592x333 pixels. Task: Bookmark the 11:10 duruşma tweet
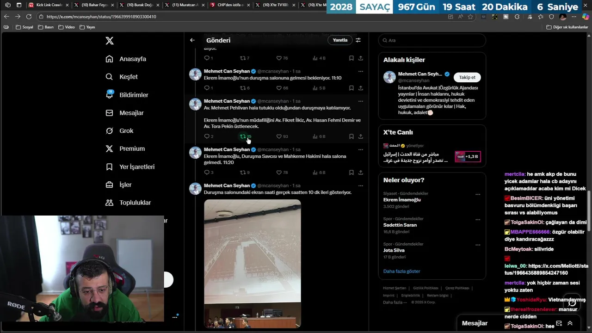tap(351, 88)
